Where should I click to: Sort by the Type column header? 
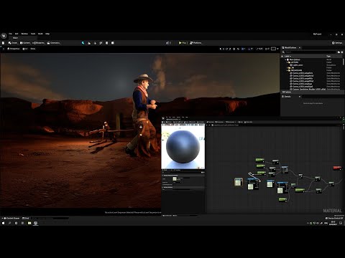pos(328,56)
